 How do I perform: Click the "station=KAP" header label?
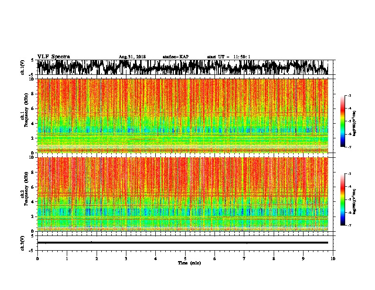[x=176, y=57]
